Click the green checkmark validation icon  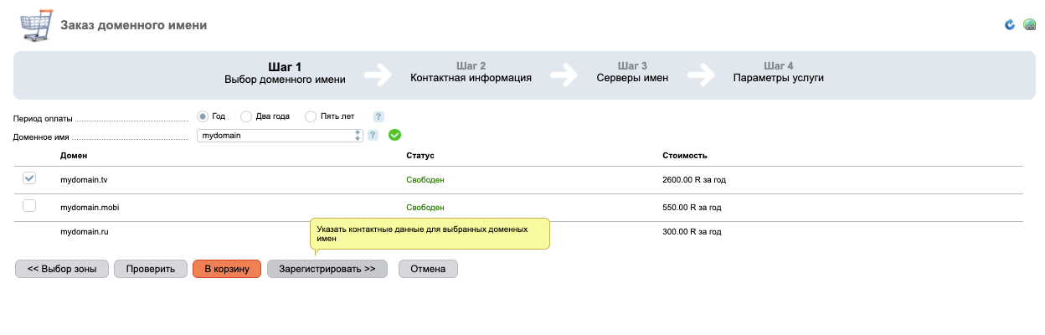[395, 135]
